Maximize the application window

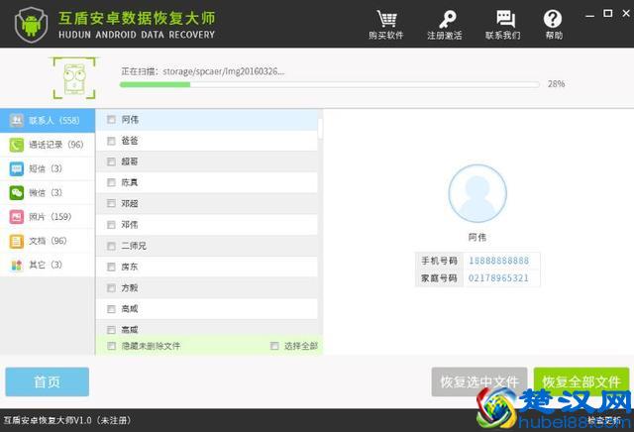[607, 13]
